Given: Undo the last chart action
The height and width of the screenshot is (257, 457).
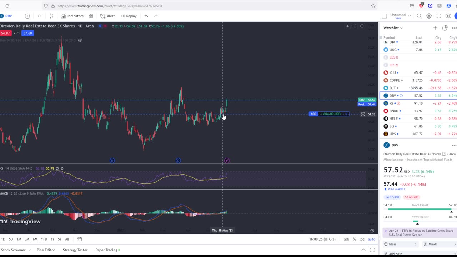Looking at the screenshot, I should (146, 16).
